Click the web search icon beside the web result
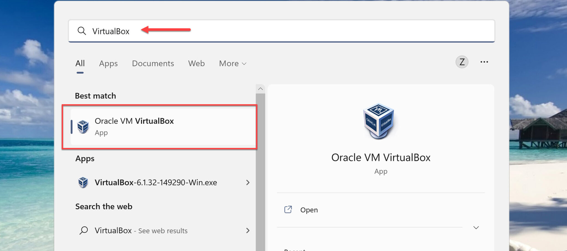Image resolution: width=567 pixels, height=251 pixels. coord(84,230)
